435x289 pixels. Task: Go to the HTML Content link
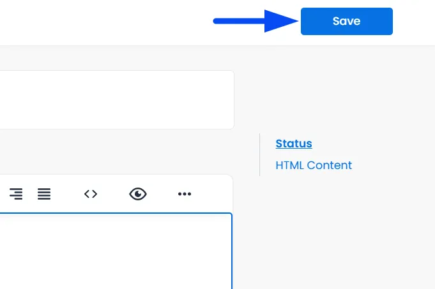[314, 165]
